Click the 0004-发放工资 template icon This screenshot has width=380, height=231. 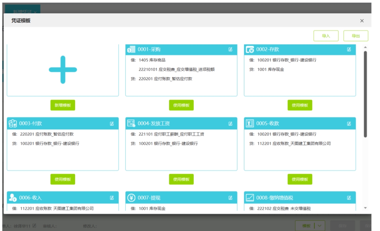click(131, 123)
